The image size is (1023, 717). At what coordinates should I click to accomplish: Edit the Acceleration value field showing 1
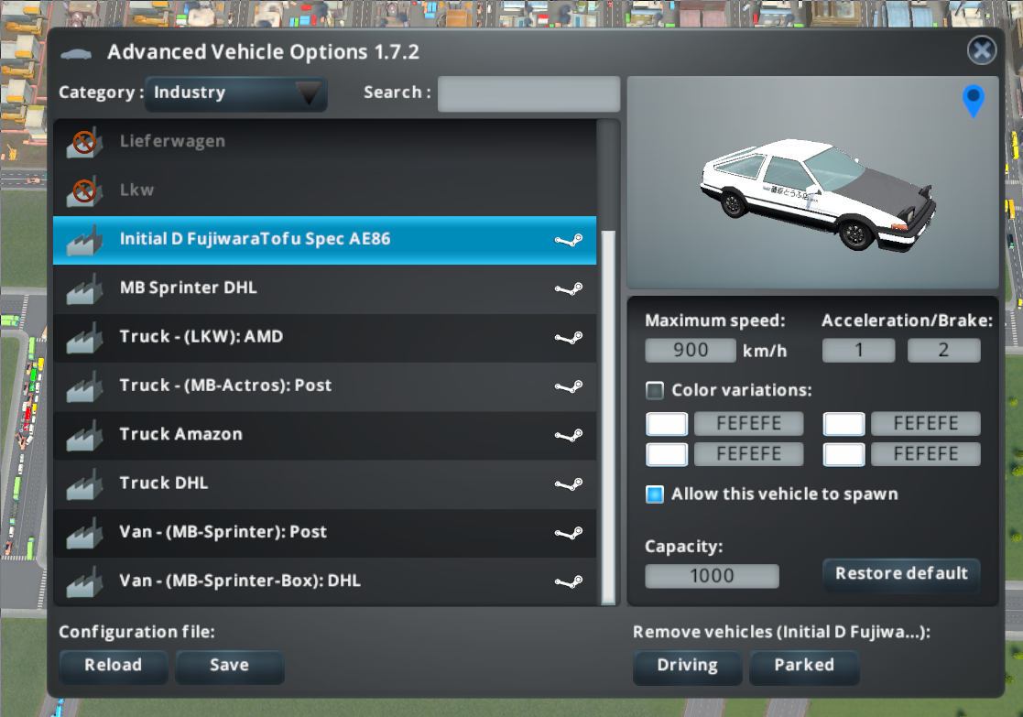point(858,351)
